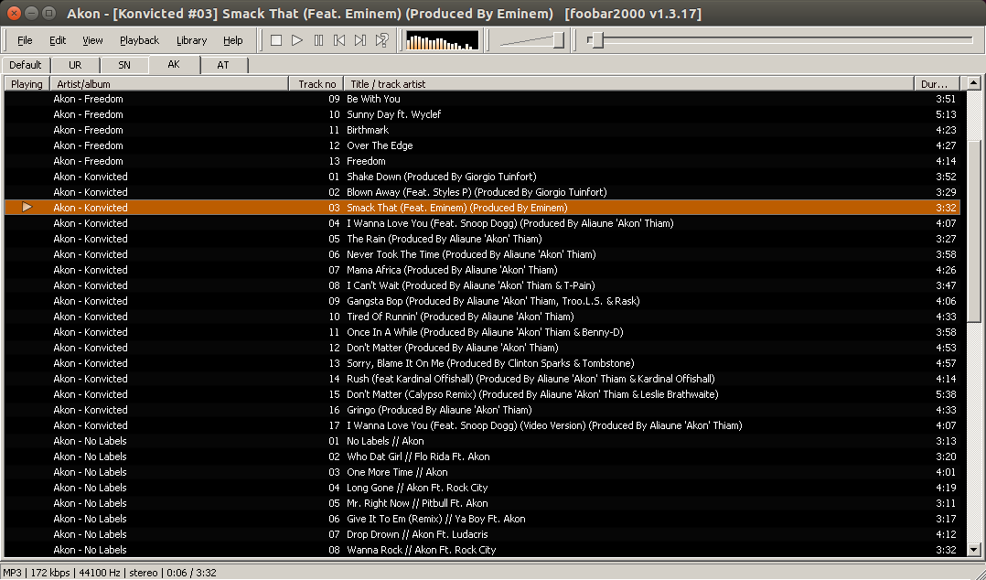986x580 pixels.
Task: Sort by the Duration column header
Action: 937,83
